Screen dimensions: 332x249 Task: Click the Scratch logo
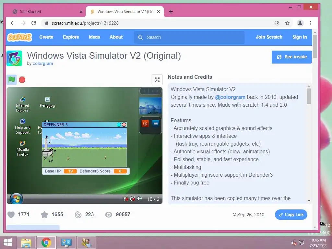click(x=19, y=37)
